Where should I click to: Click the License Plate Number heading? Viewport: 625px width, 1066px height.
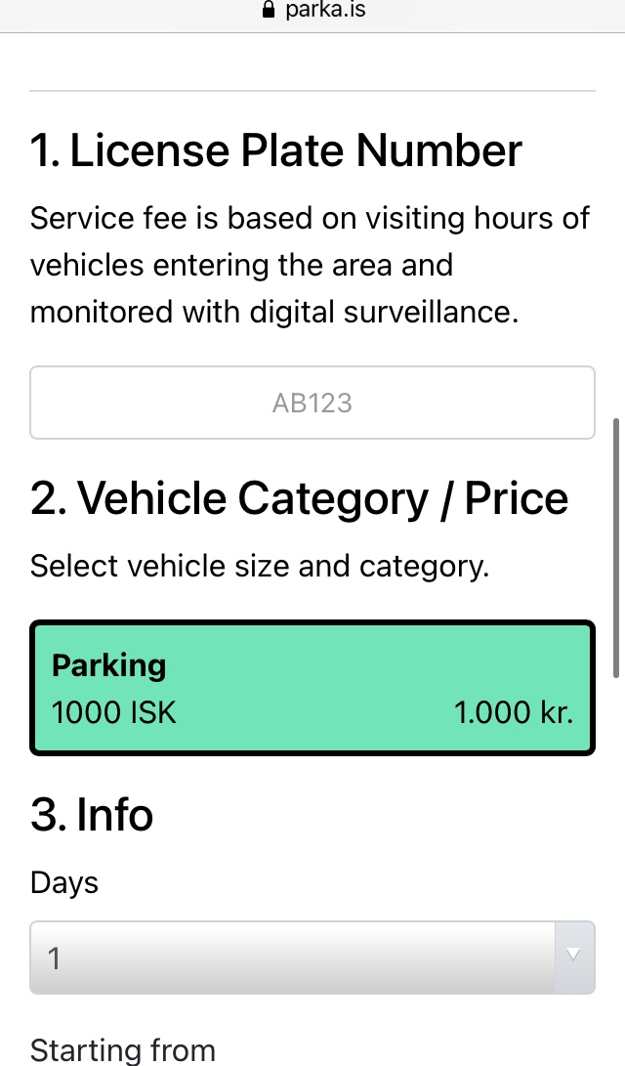276,151
